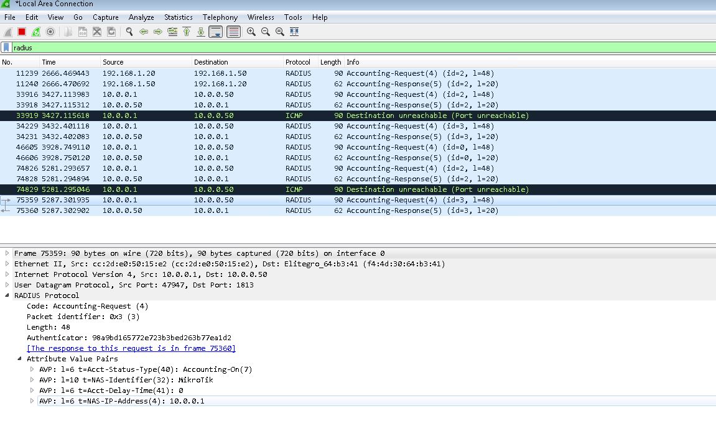716x424 pixels.
Task: Select the Length: 48 field line
Action: [x=49, y=327]
